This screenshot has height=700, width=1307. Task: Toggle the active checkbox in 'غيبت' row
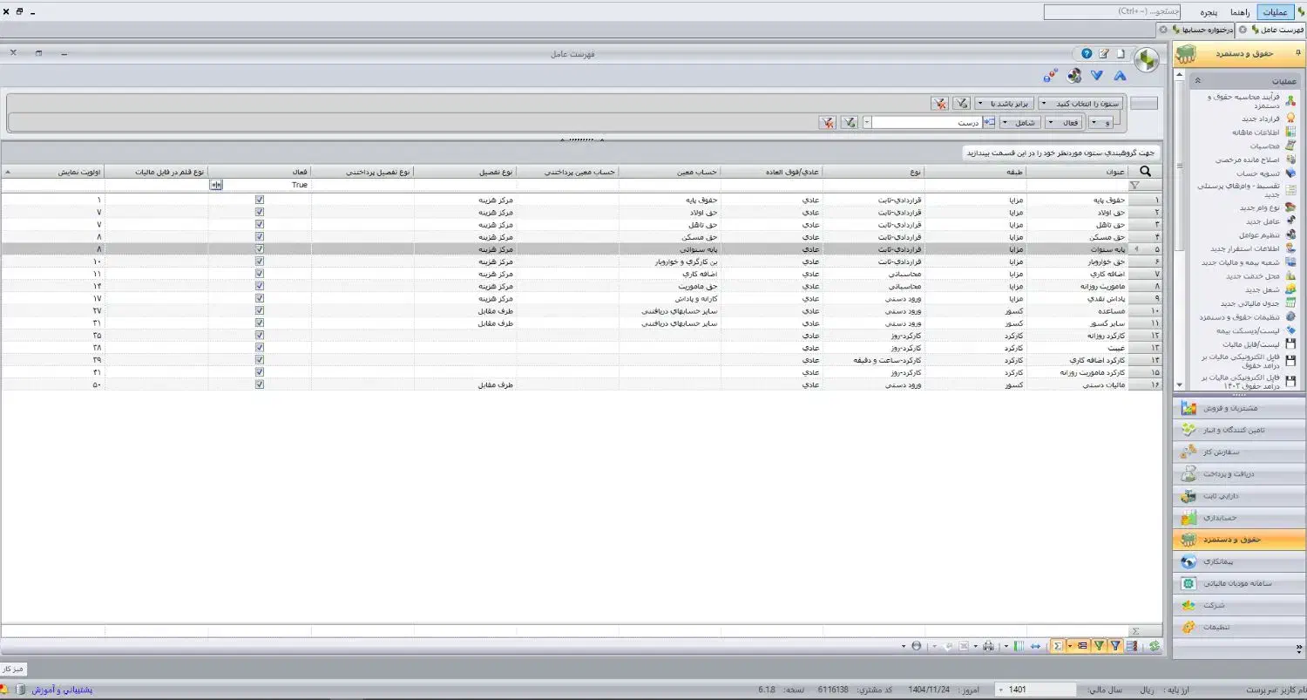tap(259, 347)
